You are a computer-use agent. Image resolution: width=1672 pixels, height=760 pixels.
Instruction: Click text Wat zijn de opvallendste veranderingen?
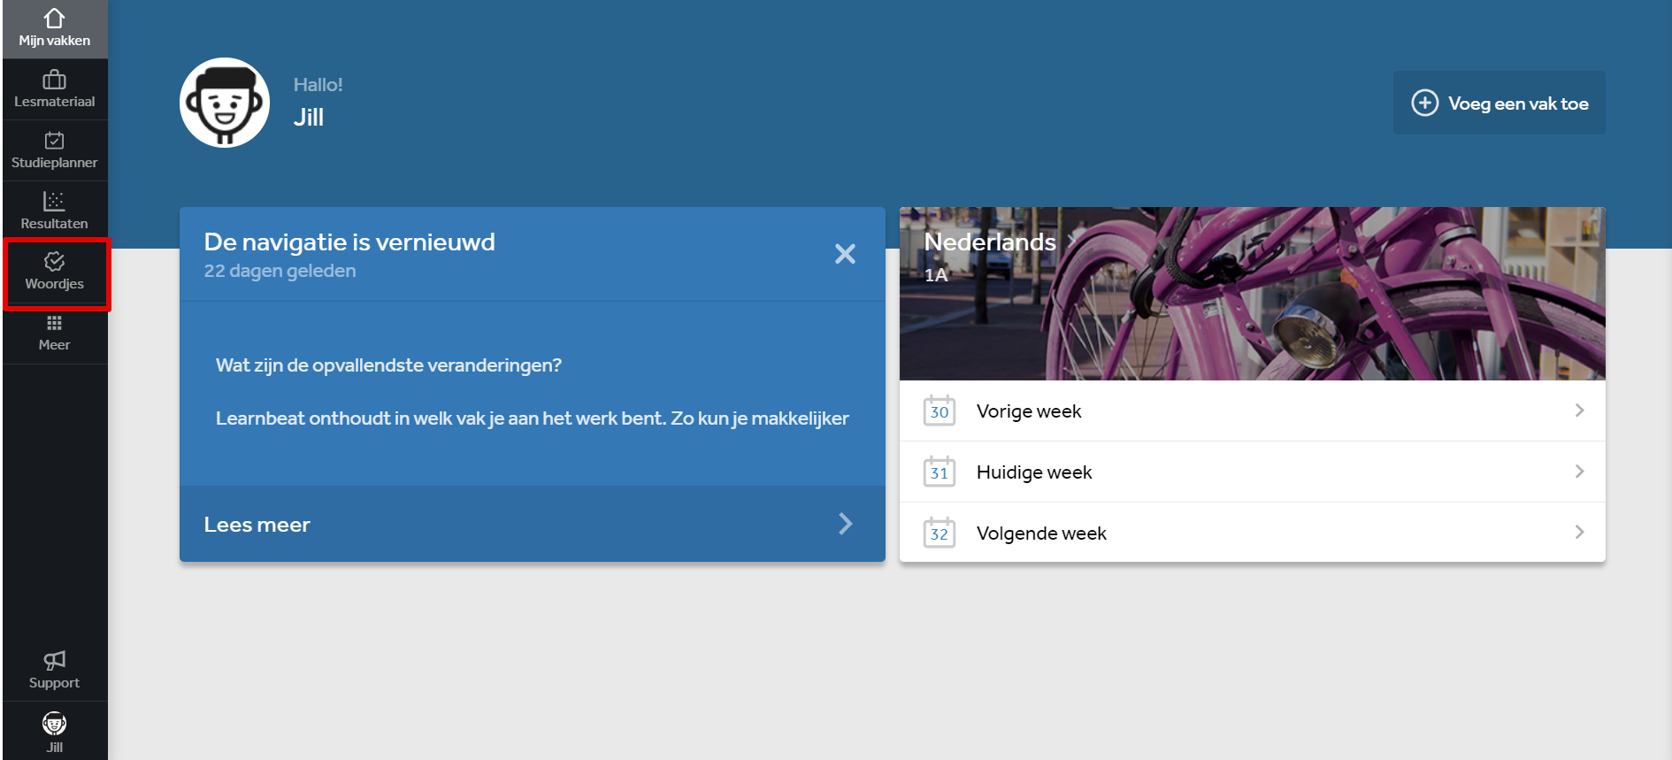[388, 365]
